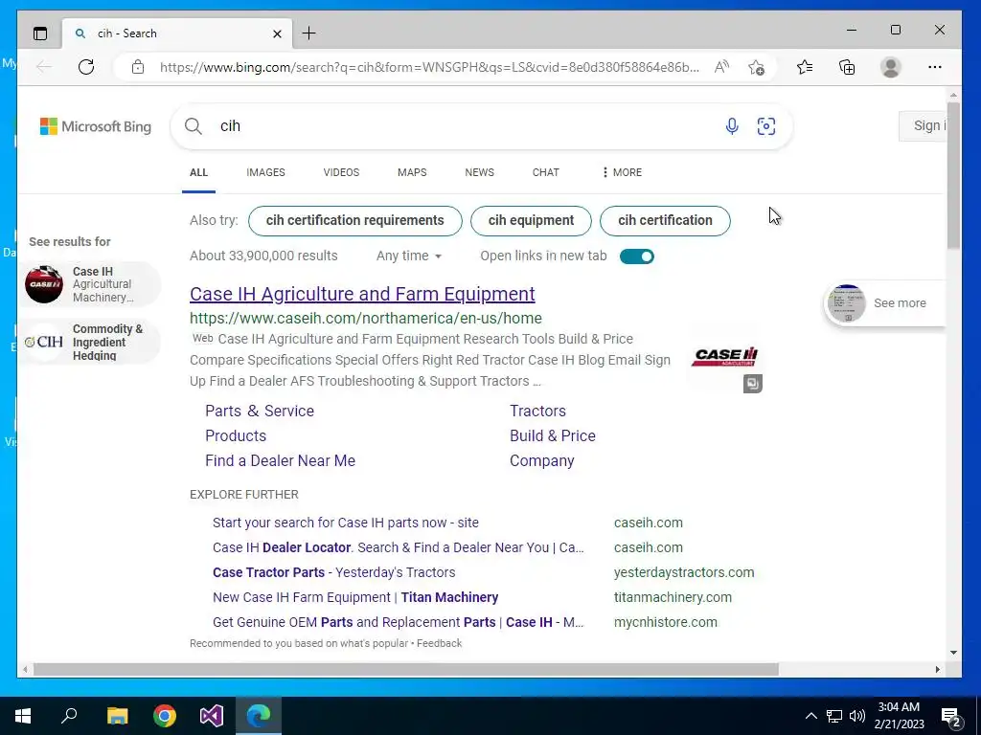Image resolution: width=981 pixels, height=735 pixels.
Task: Toggle 'Open links in new tab' switch
Action: (x=636, y=256)
